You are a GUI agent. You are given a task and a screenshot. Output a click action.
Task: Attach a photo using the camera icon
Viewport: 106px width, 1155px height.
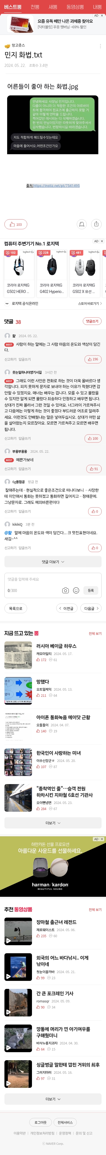click(x=65, y=591)
